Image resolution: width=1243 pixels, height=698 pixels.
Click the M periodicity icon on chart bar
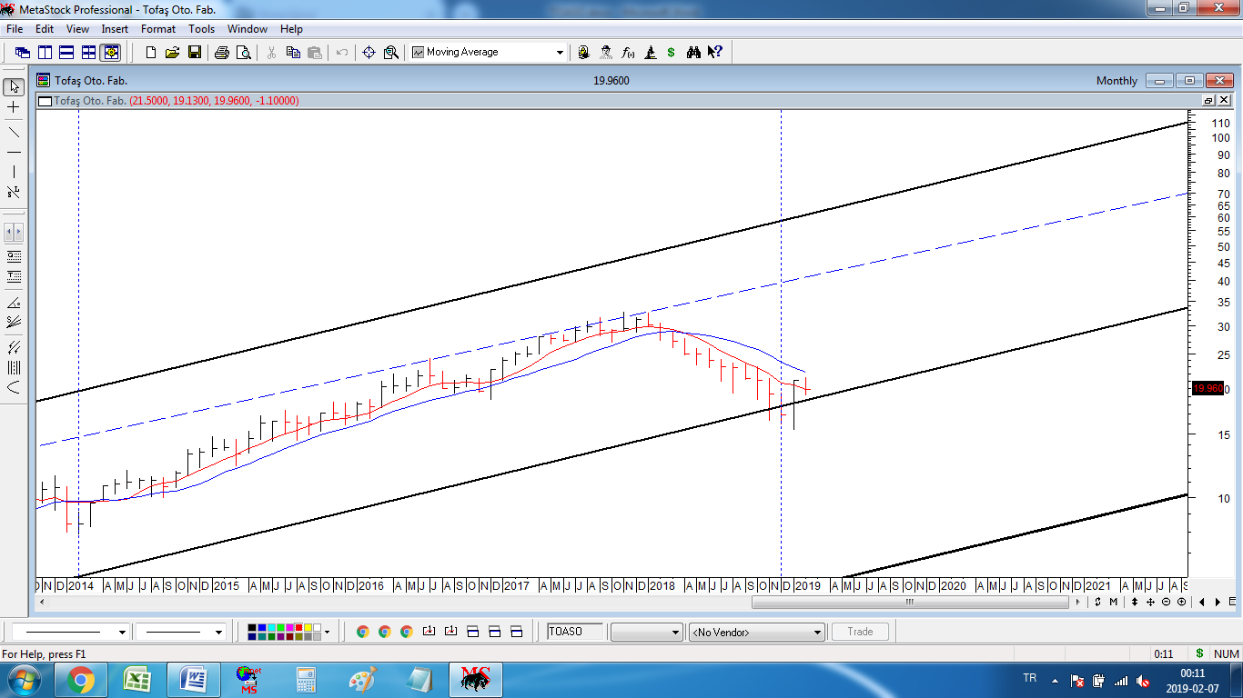(1114, 602)
